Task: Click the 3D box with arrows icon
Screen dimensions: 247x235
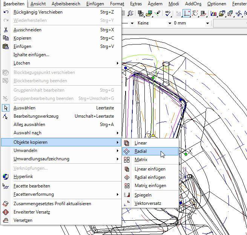Action: (x=230, y=14)
